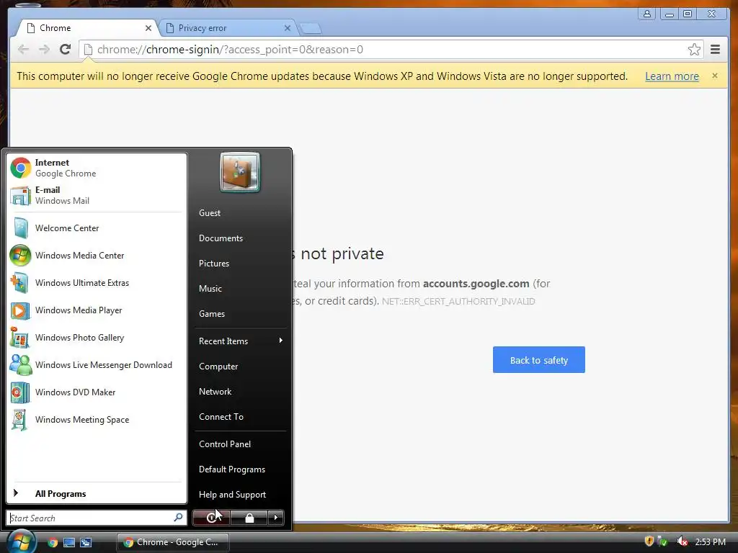Start Windows Media Player

click(97, 310)
